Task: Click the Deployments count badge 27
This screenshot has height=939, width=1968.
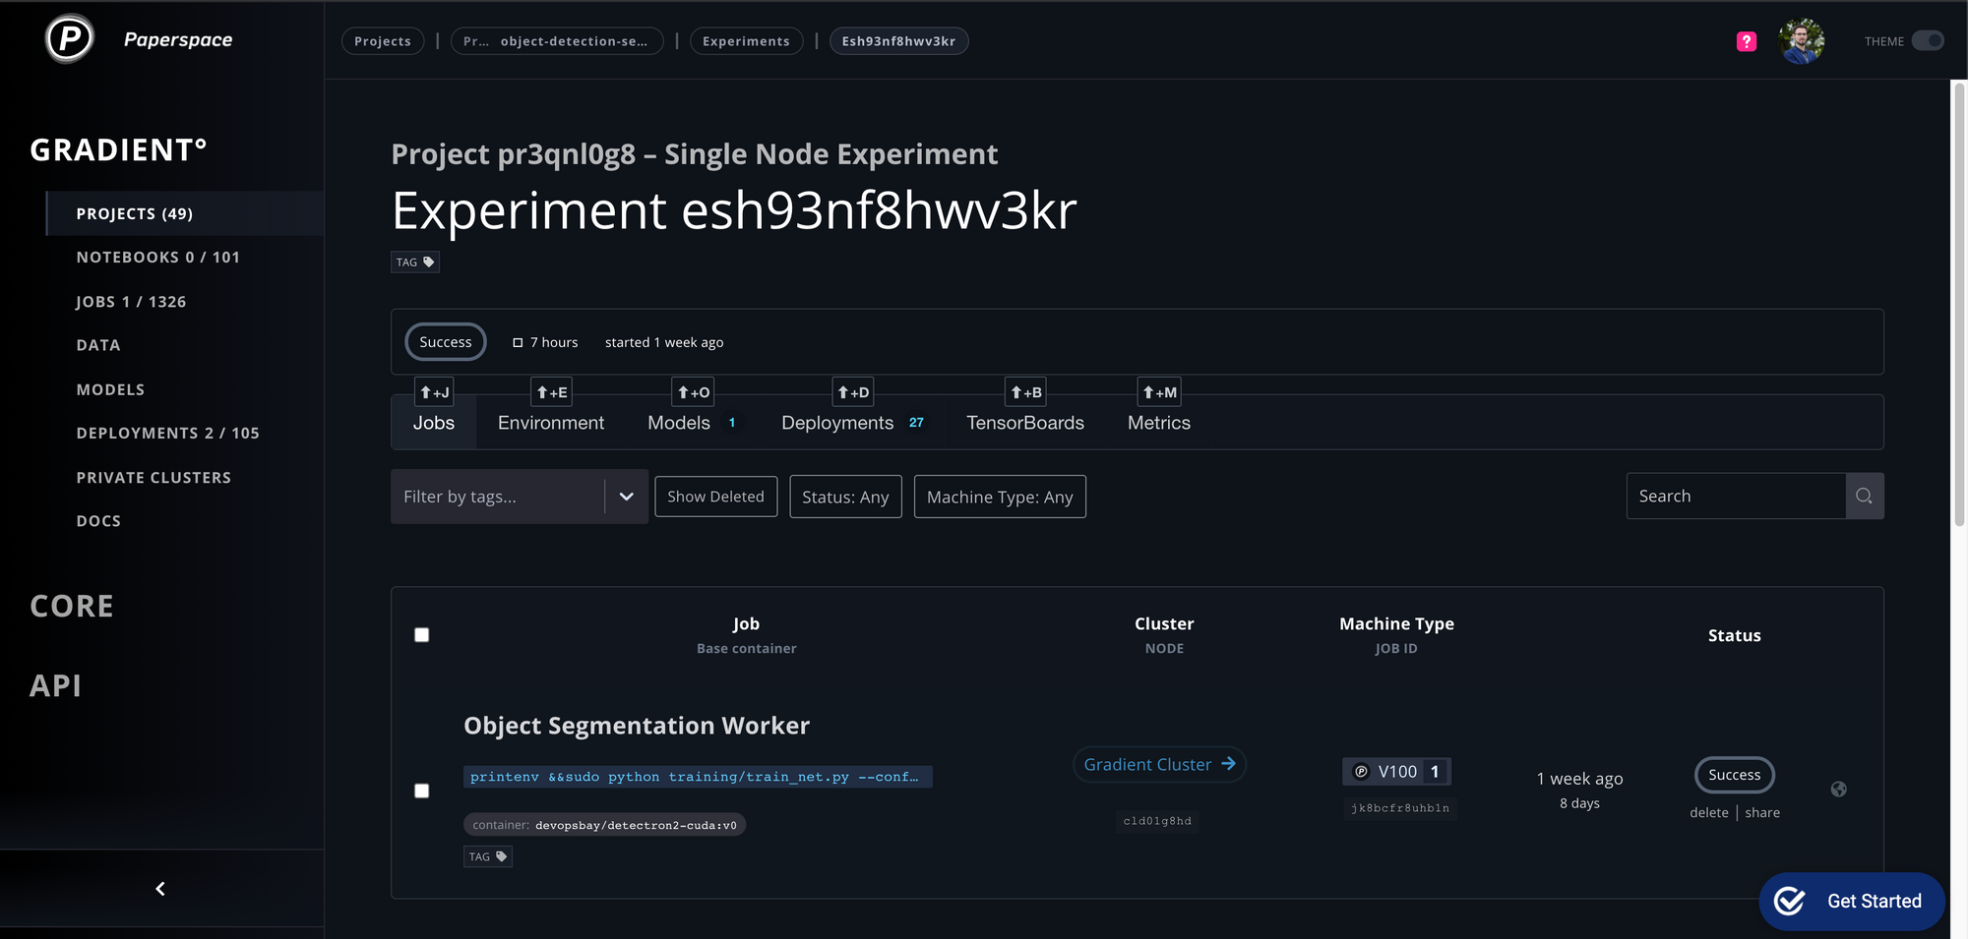Action: pos(916,423)
